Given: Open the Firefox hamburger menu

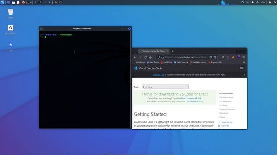Looking at the screenshot, I should pos(243,57).
